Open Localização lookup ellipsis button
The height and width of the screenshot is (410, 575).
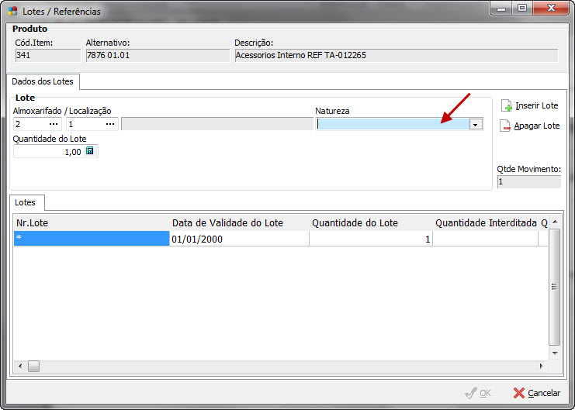pos(109,124)
